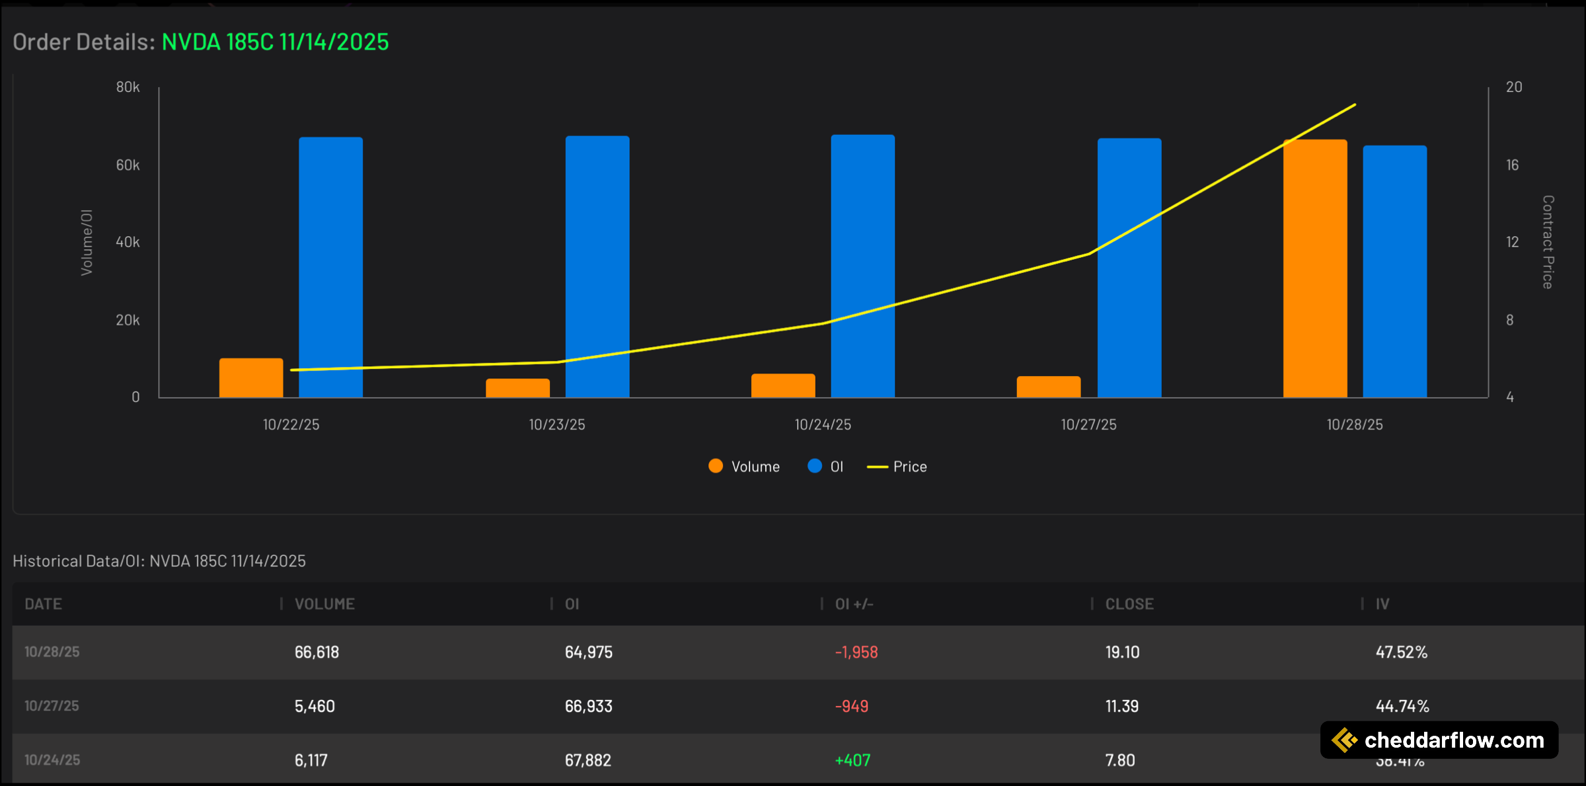This screenshot has width=1586, height=786.
Task: Toggle the Price legend line item
Action: [x=897, y=467]
